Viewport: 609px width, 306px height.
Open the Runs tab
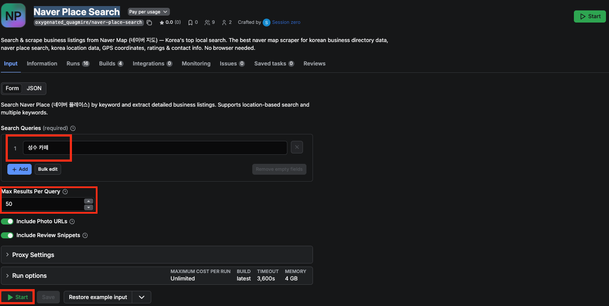pyautogui.click(x=78, y=64)
